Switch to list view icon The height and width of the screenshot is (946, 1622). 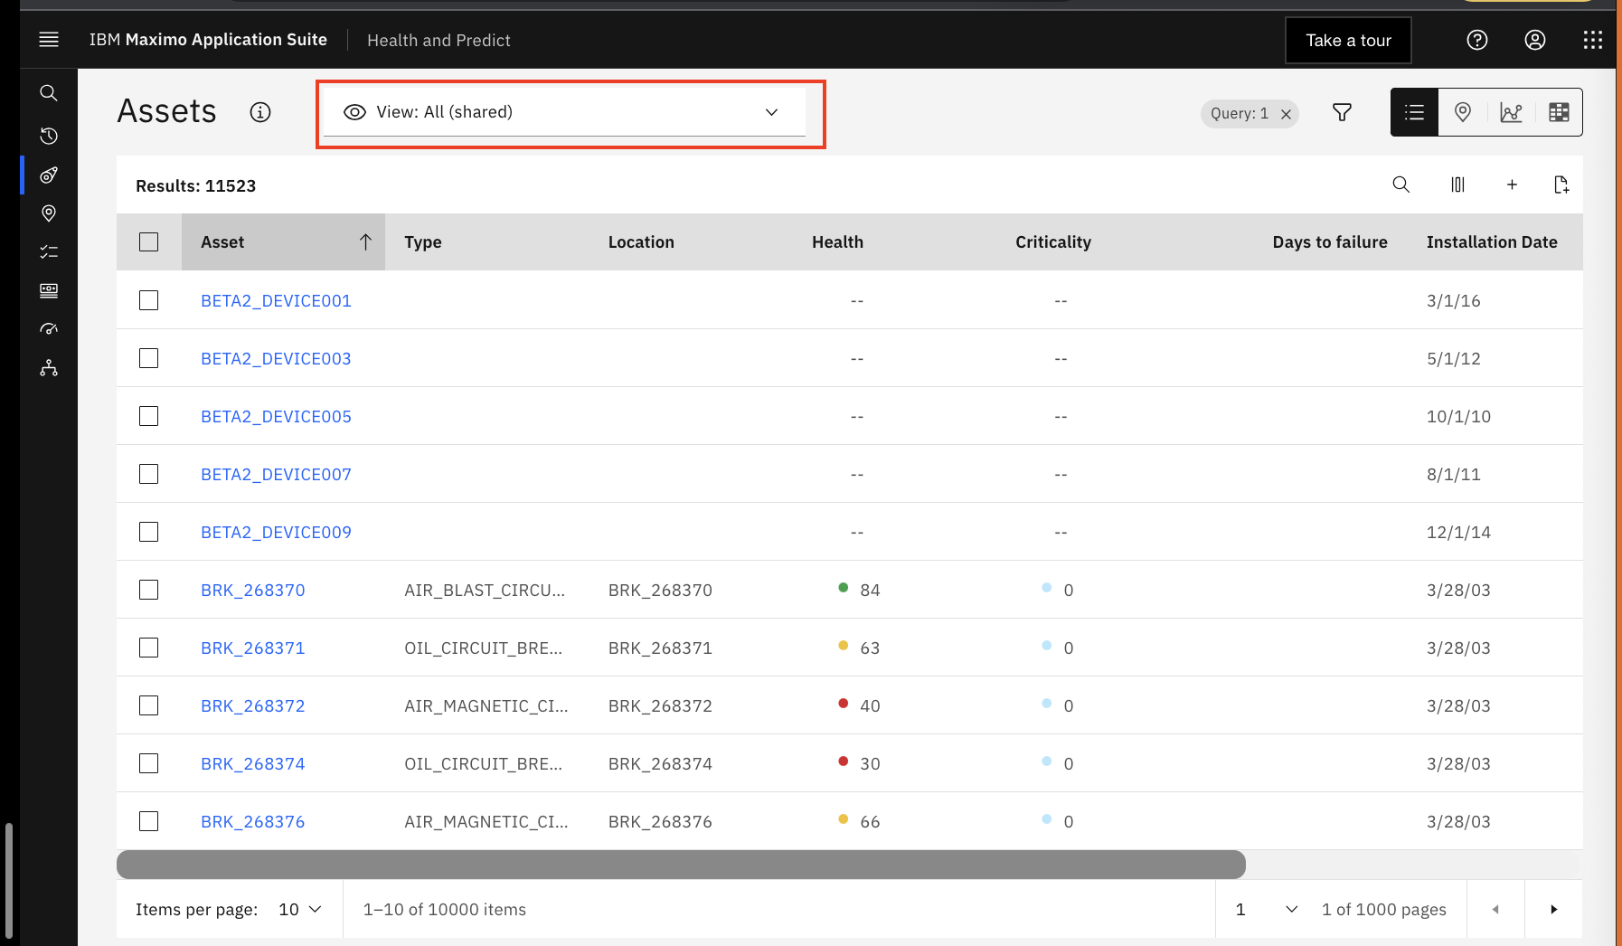(1414, 112)
